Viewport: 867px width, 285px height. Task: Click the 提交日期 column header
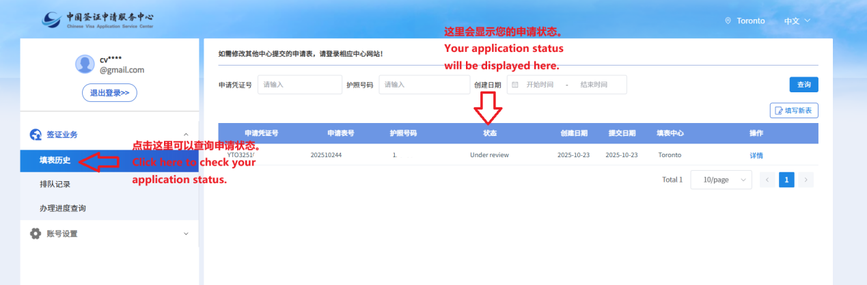coord(622,133)
